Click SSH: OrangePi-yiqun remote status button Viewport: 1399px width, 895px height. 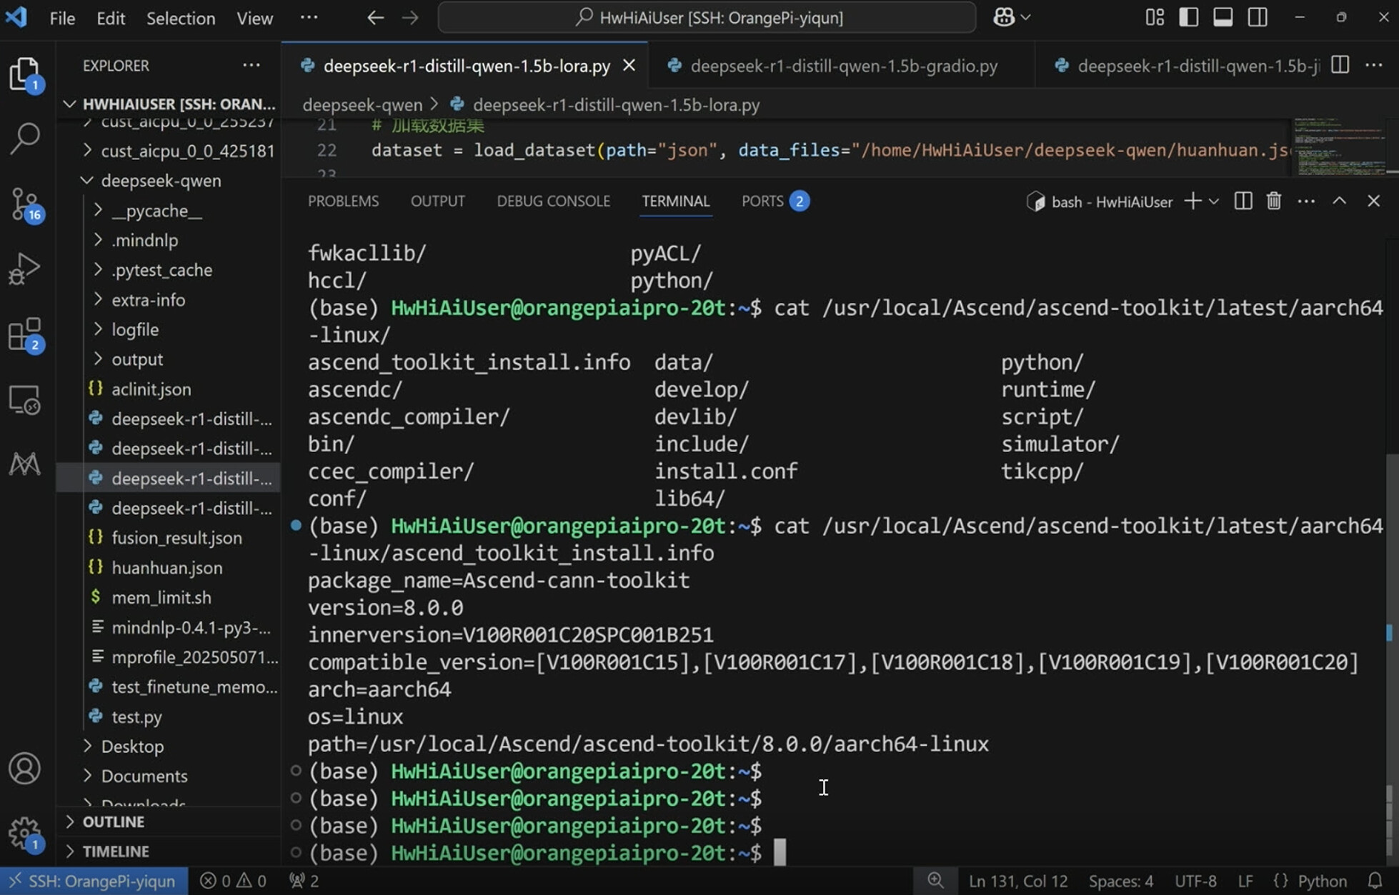pos(94,881)
